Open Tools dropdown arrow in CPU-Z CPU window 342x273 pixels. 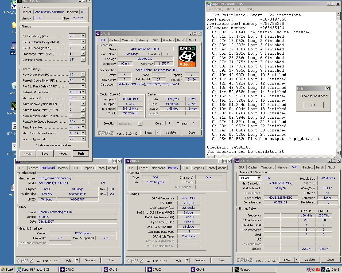pos(158,133)
